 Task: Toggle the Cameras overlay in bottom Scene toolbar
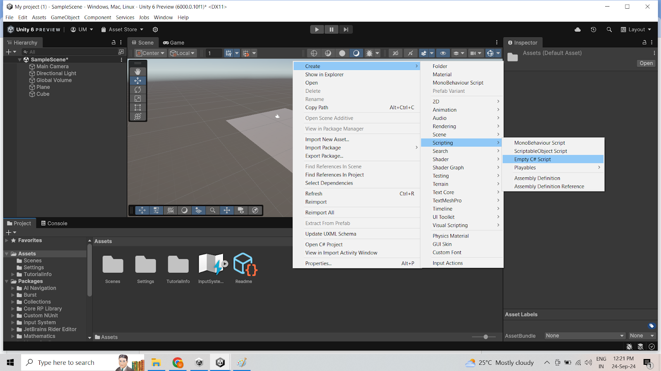pyautogui.click(x=241, y=210)
